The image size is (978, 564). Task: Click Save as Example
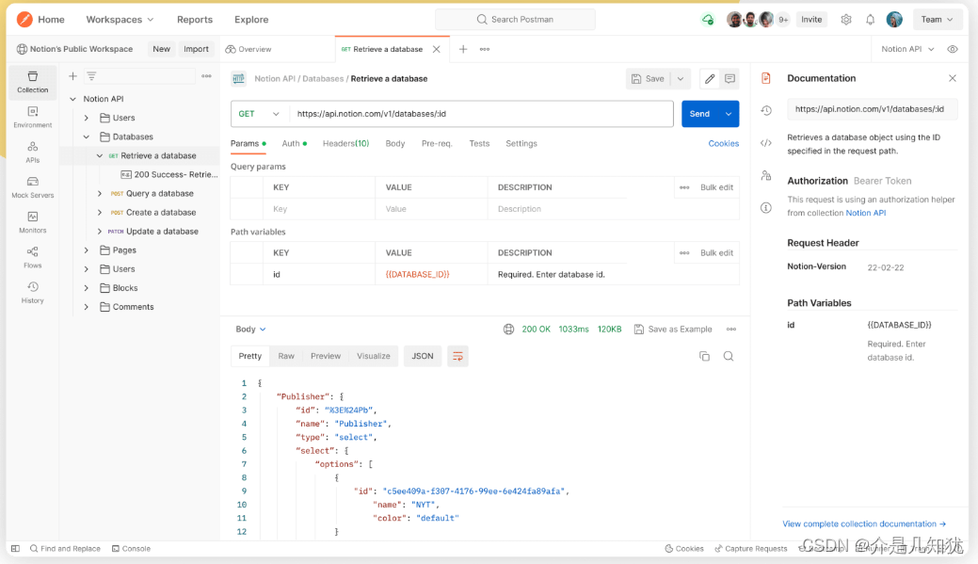point(673,329)
